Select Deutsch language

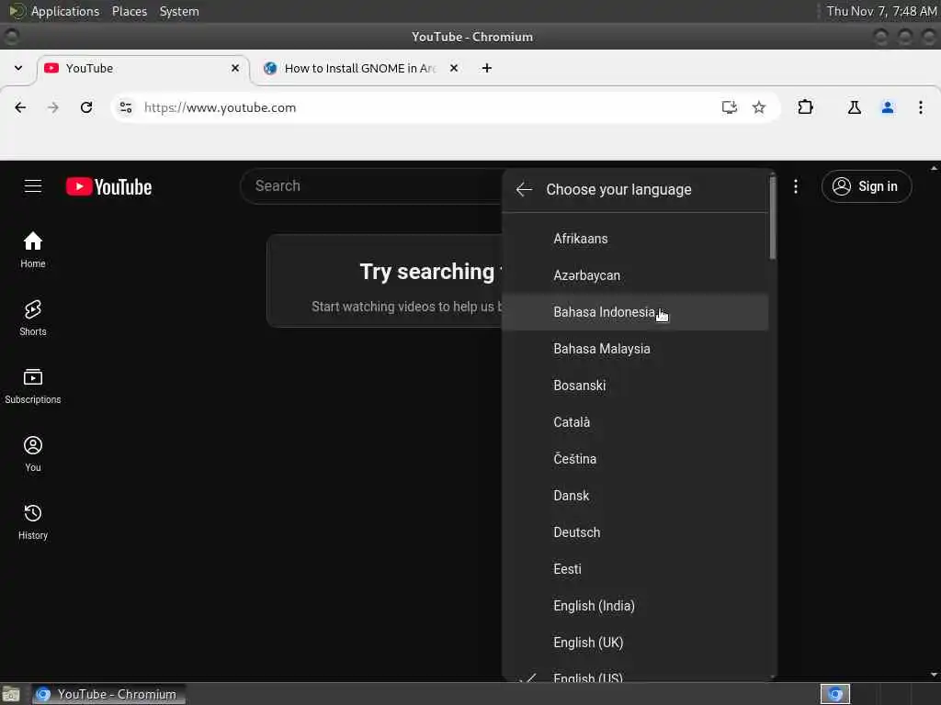coord(636,532)
